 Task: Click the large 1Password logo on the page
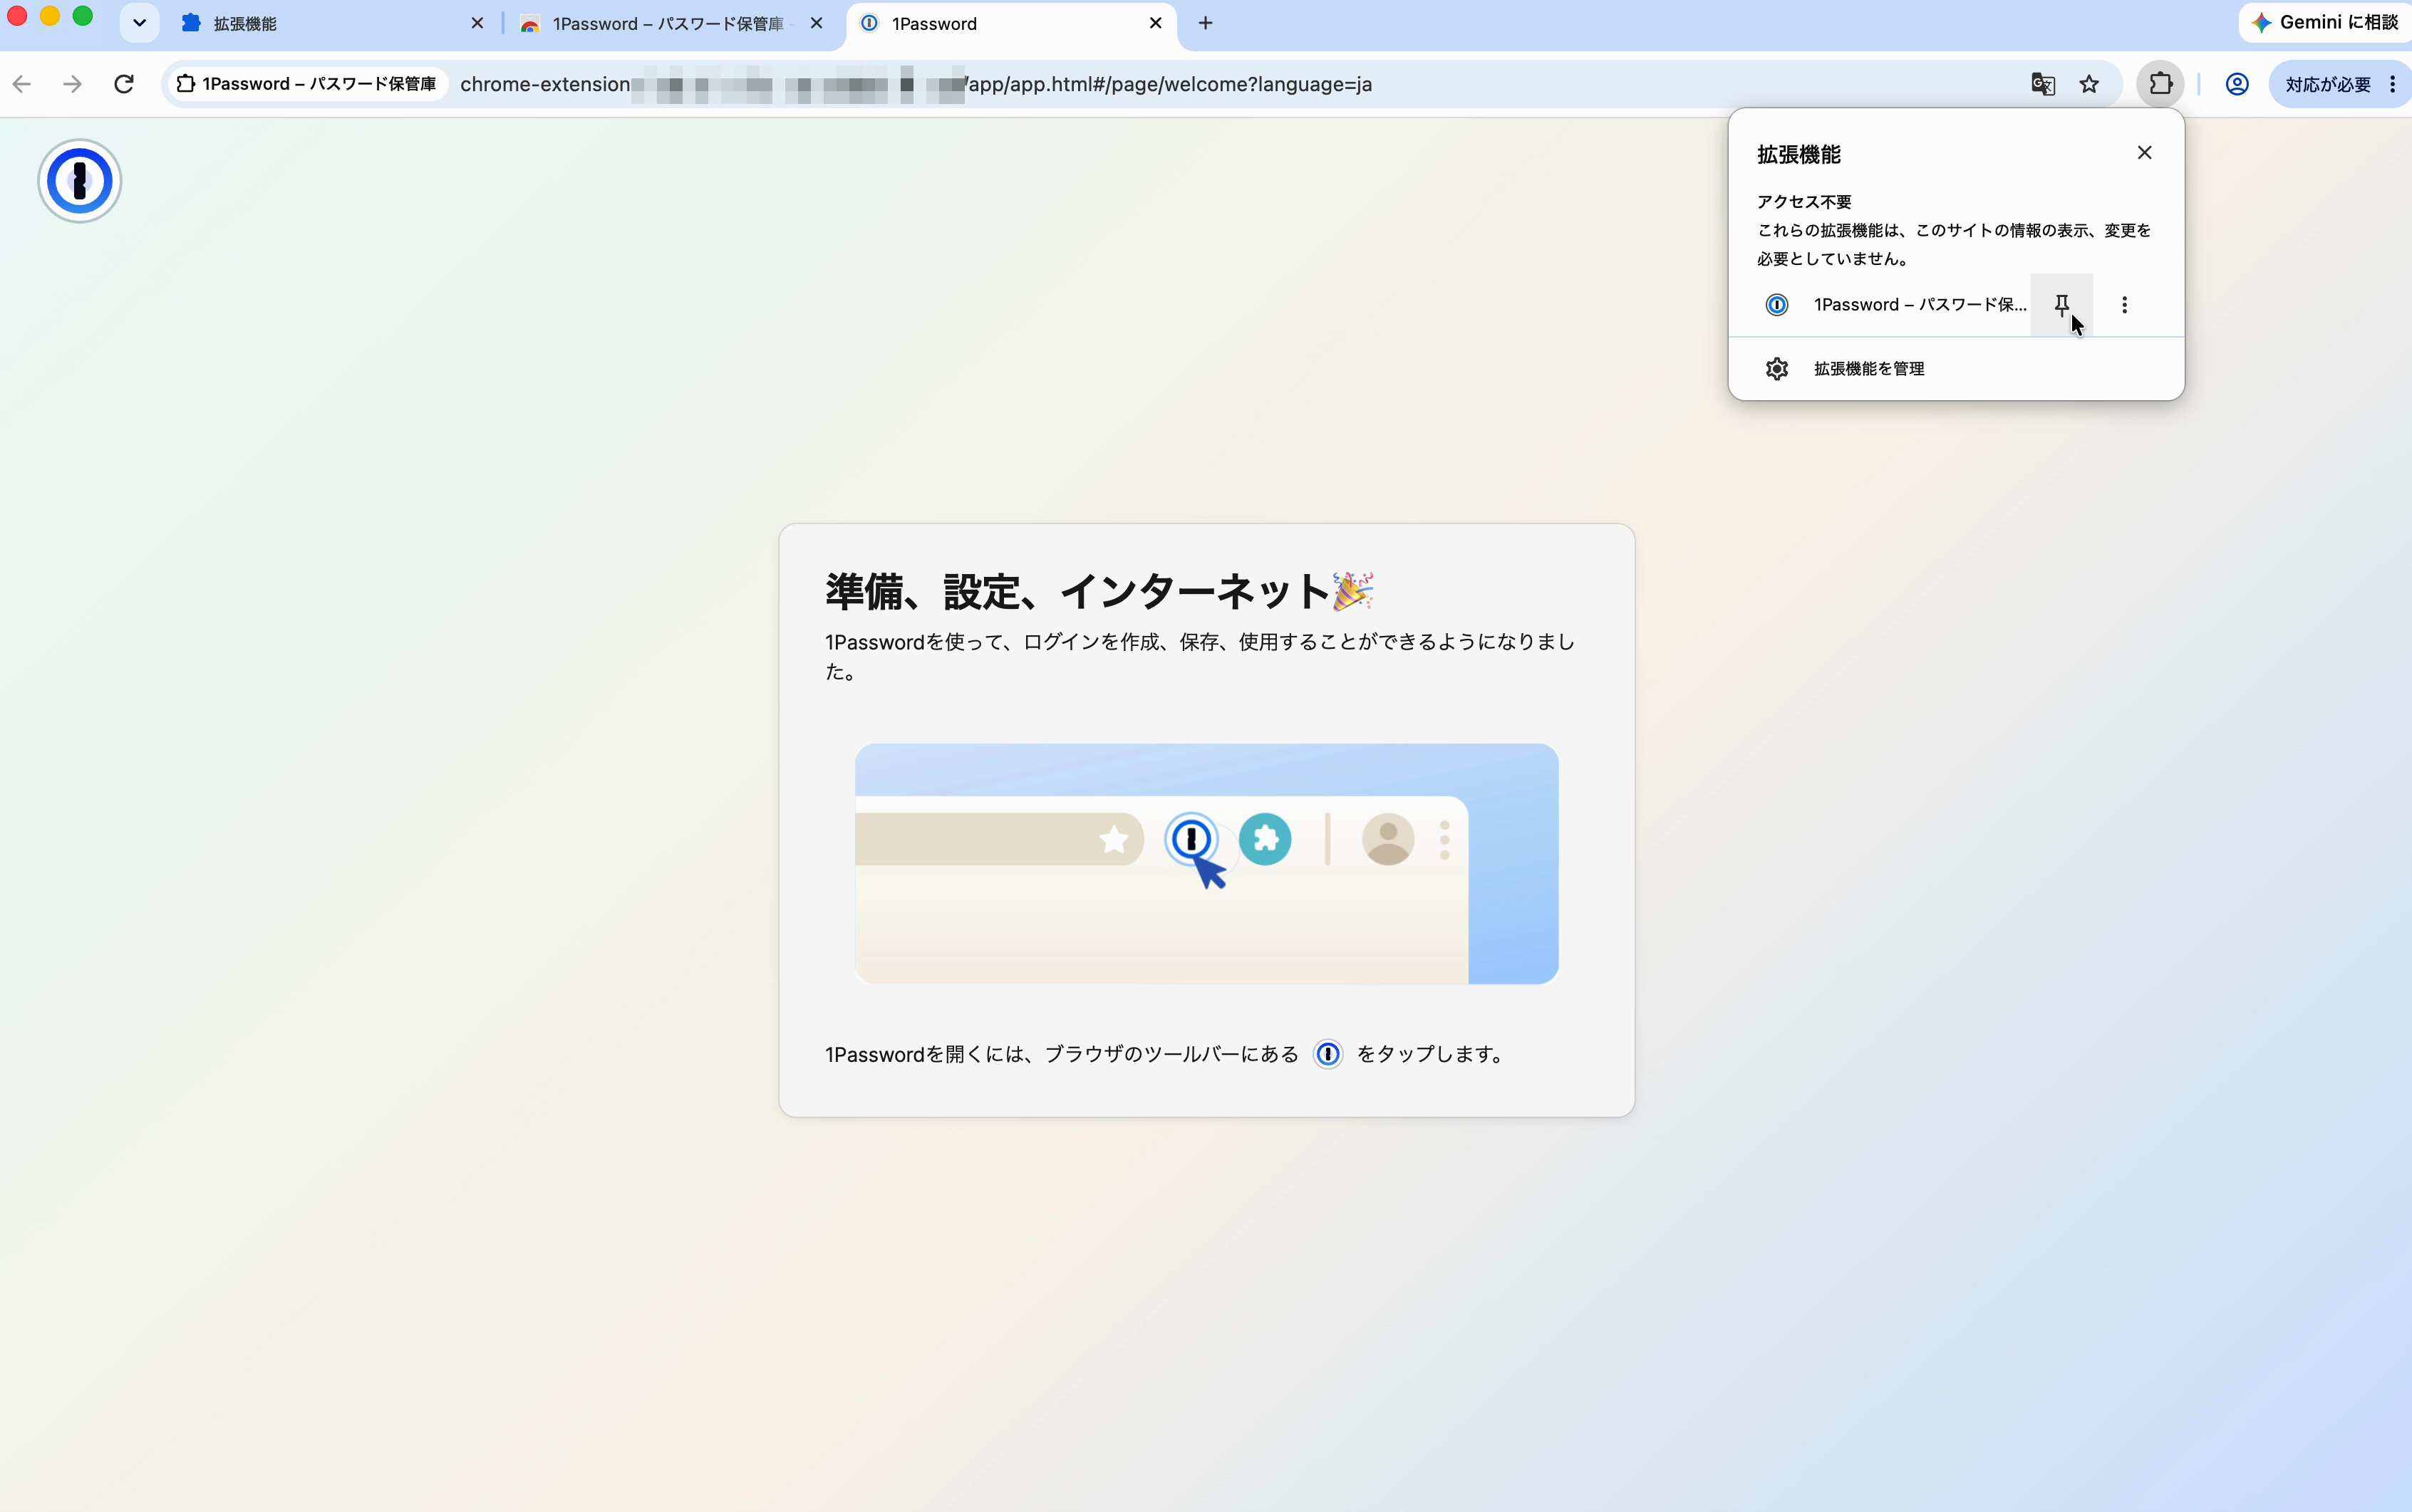click(80, 181)
